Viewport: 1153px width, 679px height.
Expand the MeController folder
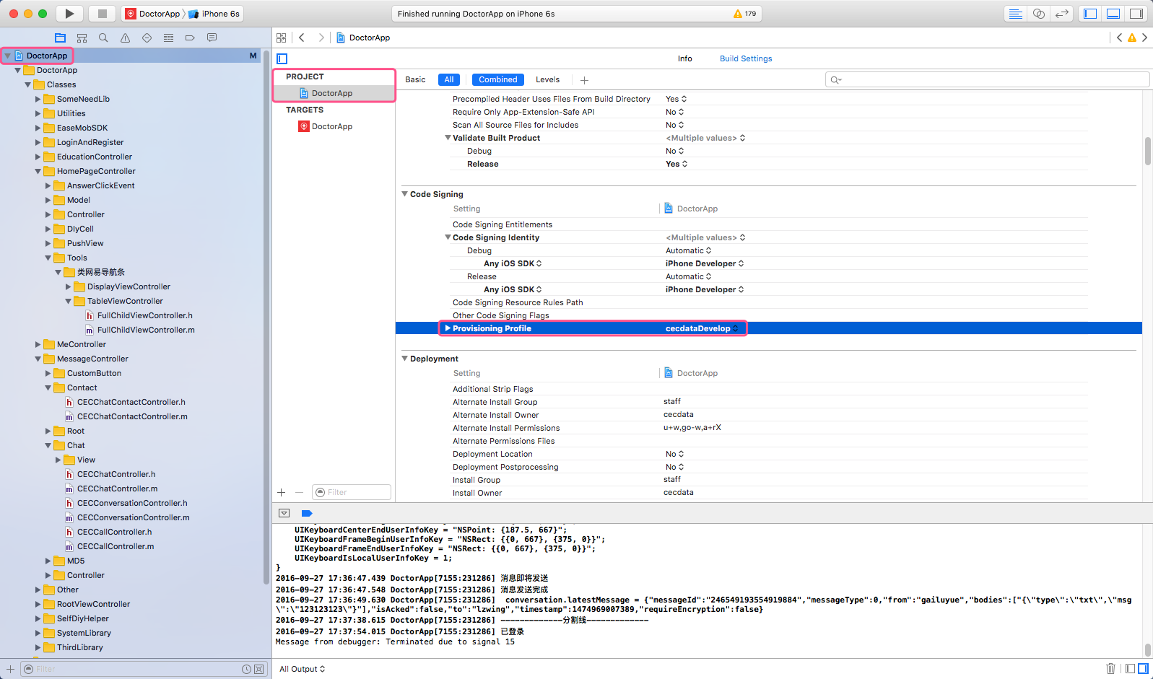(38, 344)
